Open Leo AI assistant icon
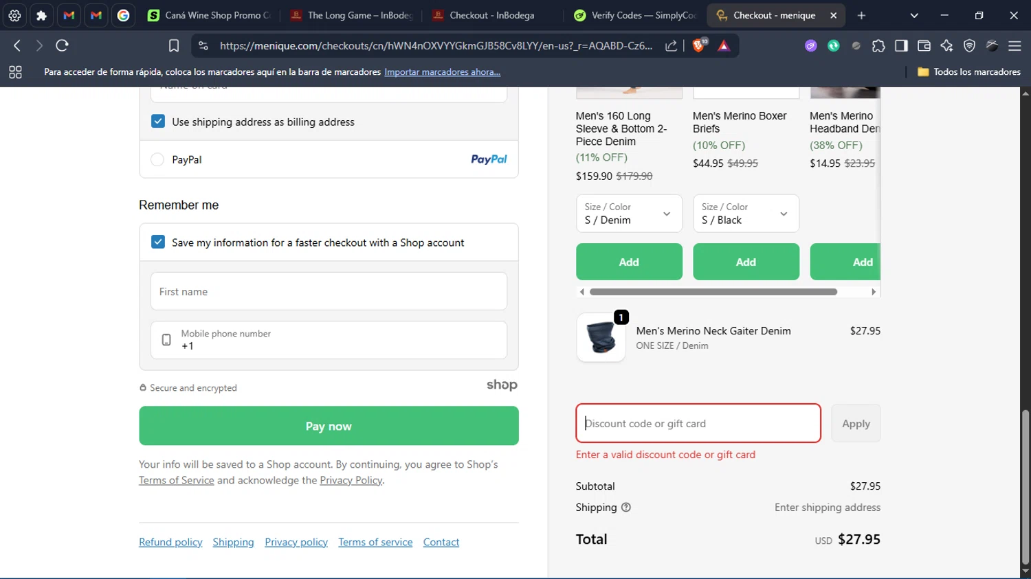 pyautogui.click(x=946, y=45)
